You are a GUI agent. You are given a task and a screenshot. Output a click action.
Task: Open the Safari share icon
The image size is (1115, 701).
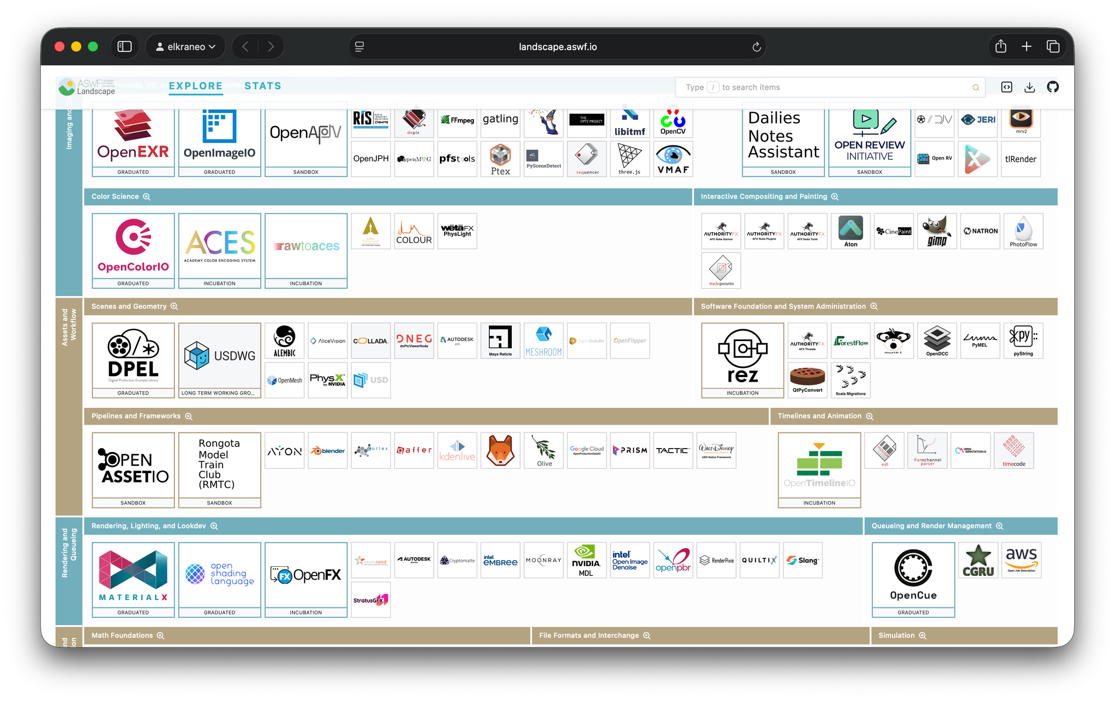(1001, 47)
